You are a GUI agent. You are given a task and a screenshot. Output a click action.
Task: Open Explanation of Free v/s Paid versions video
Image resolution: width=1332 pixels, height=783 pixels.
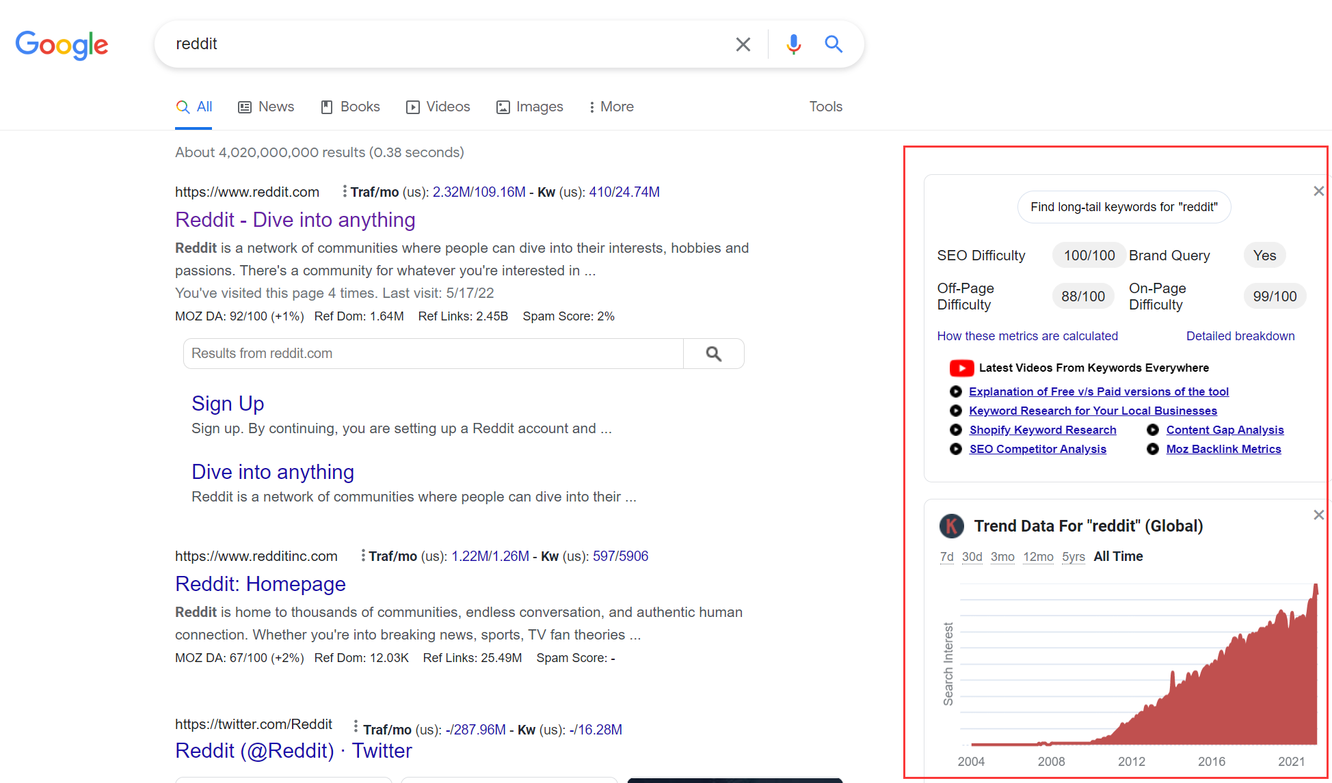(1099, 391)
